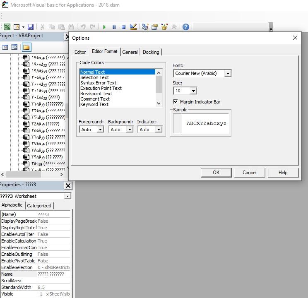Screen dimensions: 308x298
Task: Select Normal Text in Code Colors
Action: pyautogui.click(x=117, y=72)
